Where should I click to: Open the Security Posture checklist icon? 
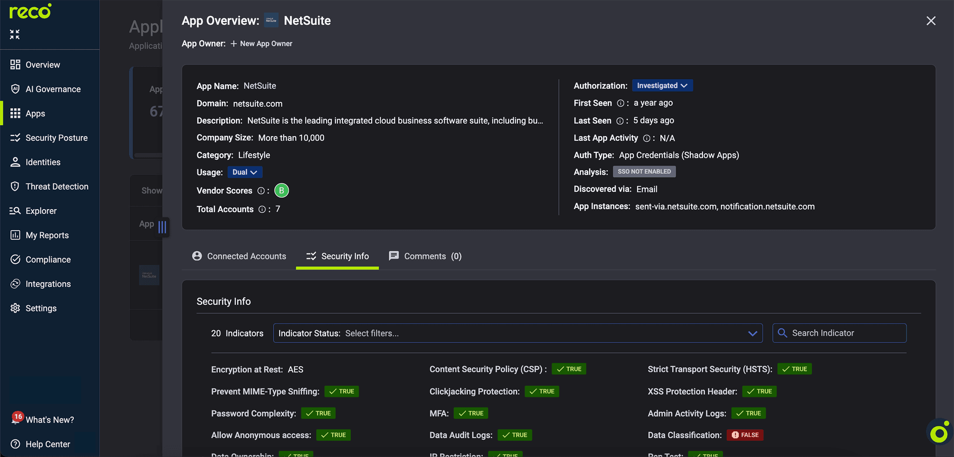pyautogui.click(x=15, y=138)
